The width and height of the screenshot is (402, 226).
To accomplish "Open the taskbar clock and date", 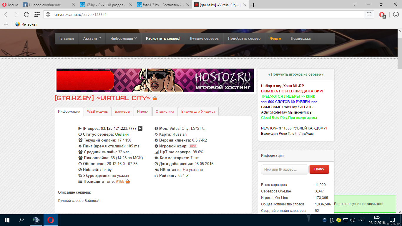I will coord(376,220).
